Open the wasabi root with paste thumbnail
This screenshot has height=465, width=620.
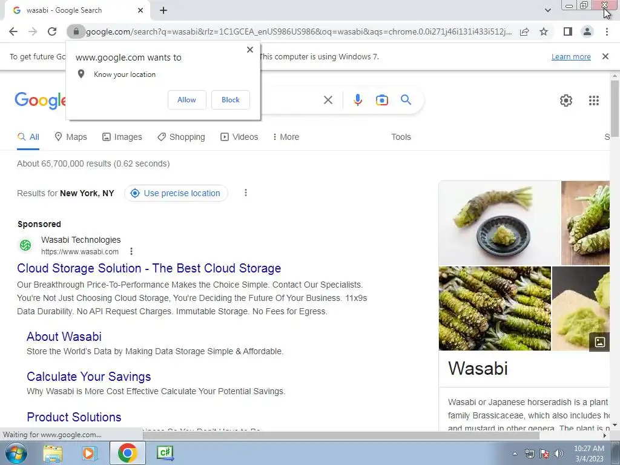500,223
